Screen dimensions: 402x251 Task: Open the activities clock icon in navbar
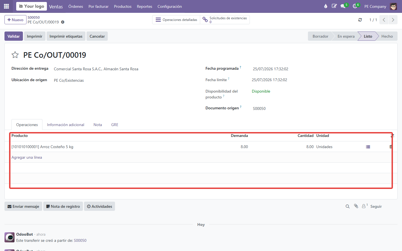click(x=355, y=6)
